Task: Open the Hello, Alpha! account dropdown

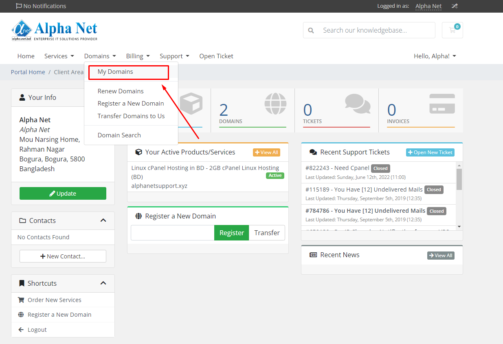Action: click(x=435, y=56)
